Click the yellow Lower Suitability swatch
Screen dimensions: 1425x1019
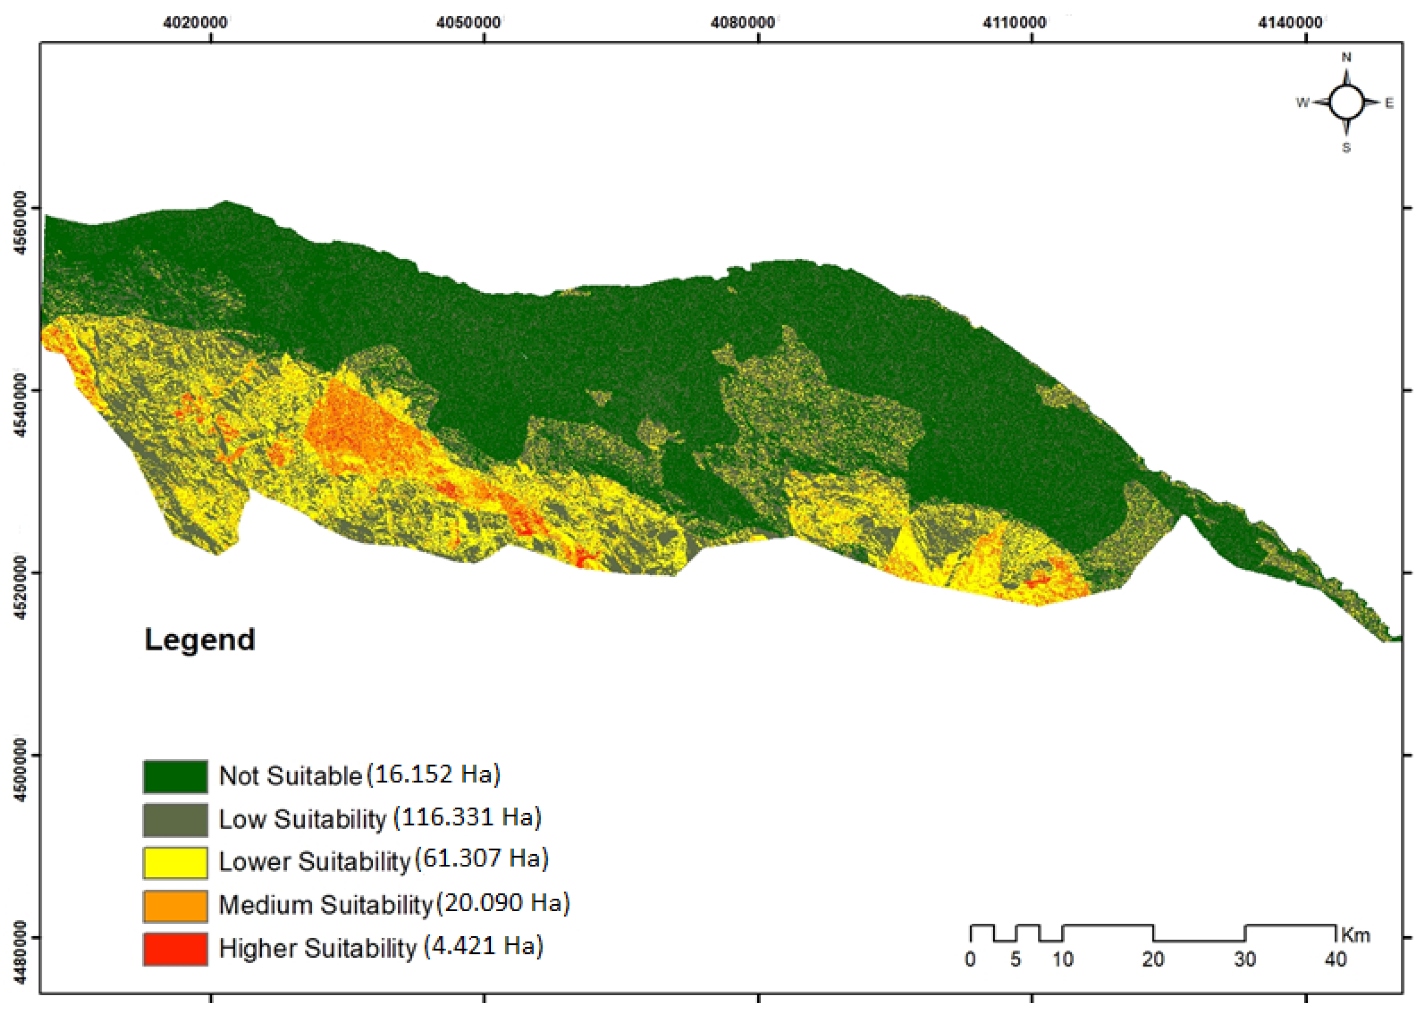pos(175,862)
